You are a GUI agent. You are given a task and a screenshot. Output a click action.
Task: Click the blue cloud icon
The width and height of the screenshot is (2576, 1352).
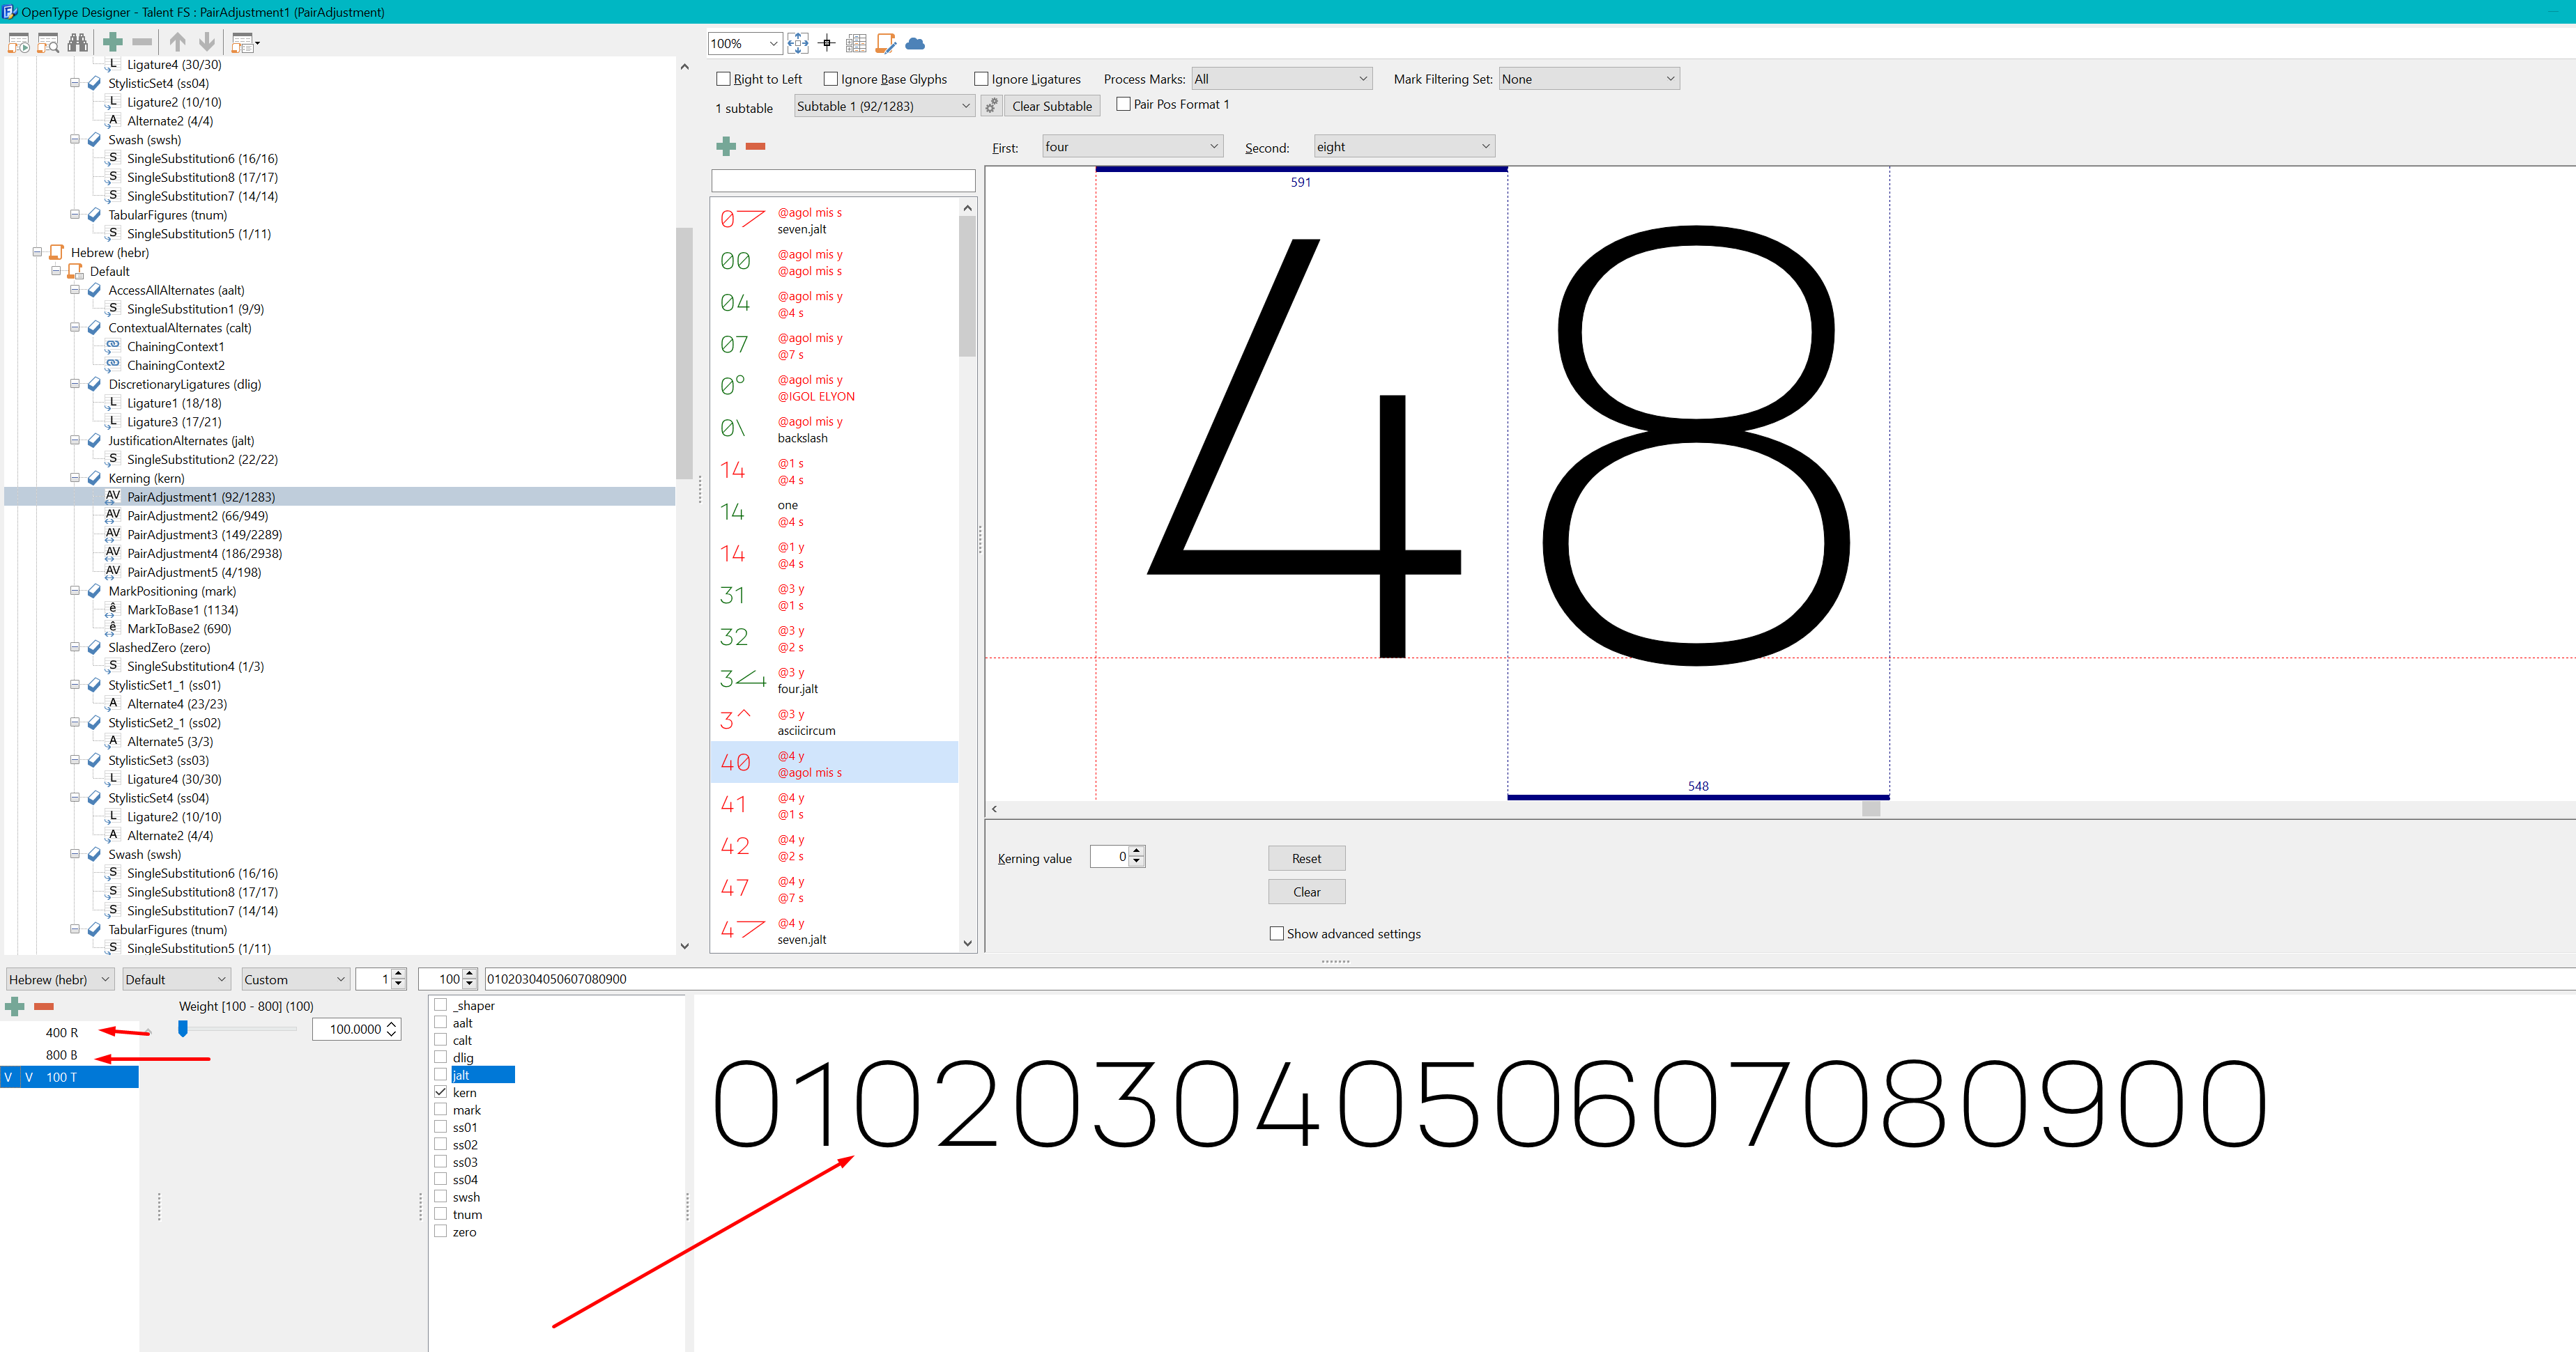[x=914, y=43]
